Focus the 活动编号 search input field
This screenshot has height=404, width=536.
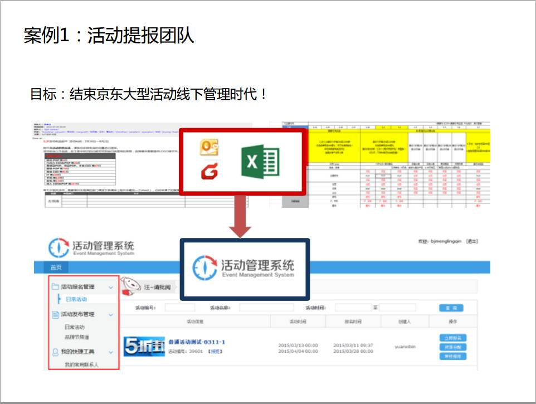coord(180,308)
